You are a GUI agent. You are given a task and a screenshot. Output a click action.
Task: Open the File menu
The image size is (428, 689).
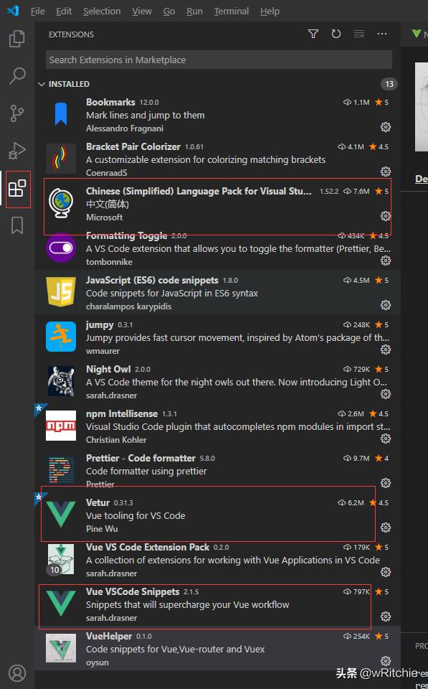(x=38, y=11)
